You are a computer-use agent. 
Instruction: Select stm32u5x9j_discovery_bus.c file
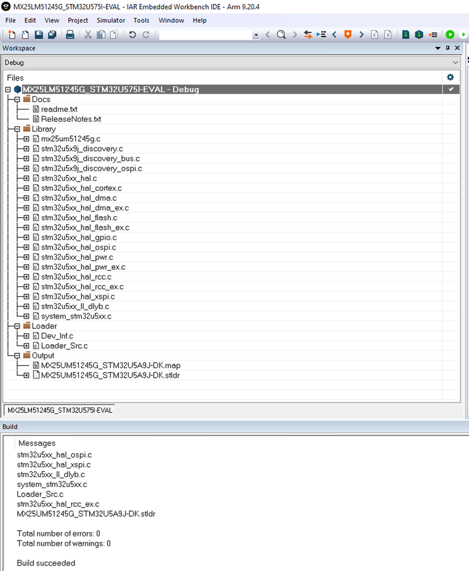point(90,158)
